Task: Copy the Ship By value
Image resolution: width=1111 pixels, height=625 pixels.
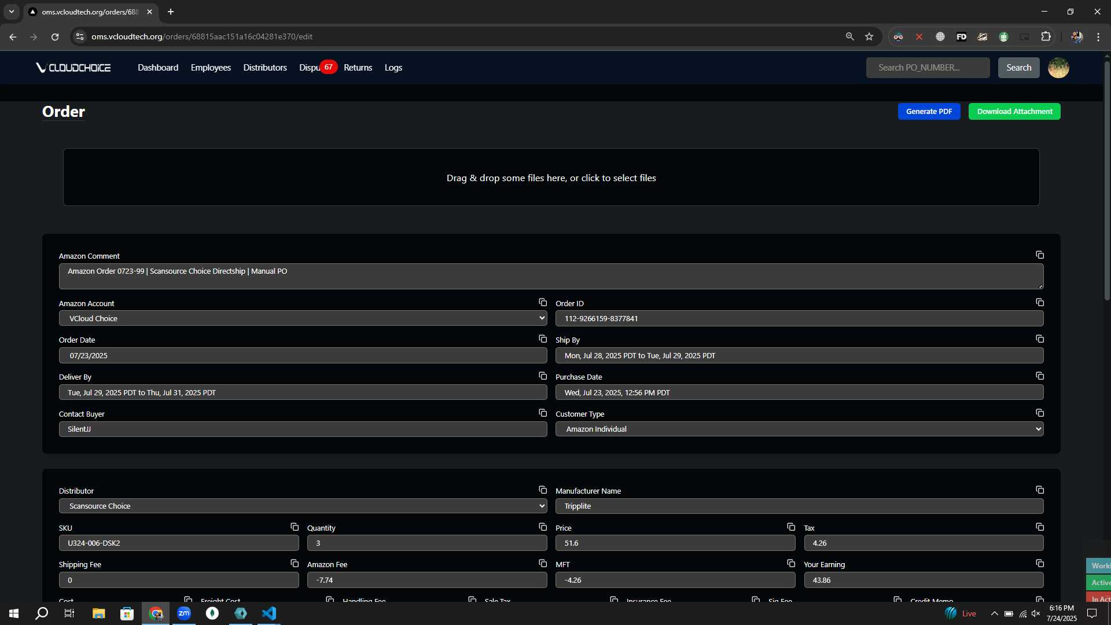Action: pos(1040,339)
